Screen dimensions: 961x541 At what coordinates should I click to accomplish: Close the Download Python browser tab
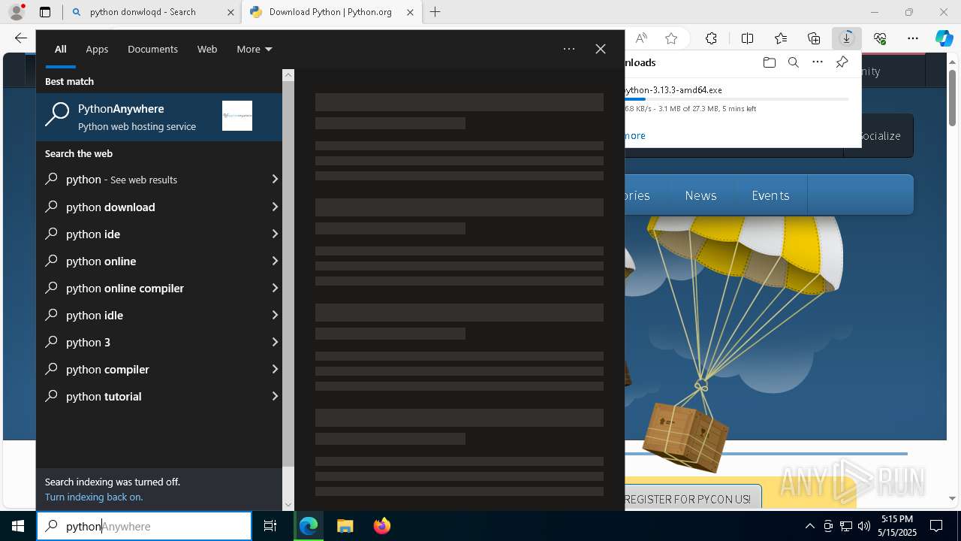pos(410,12)
